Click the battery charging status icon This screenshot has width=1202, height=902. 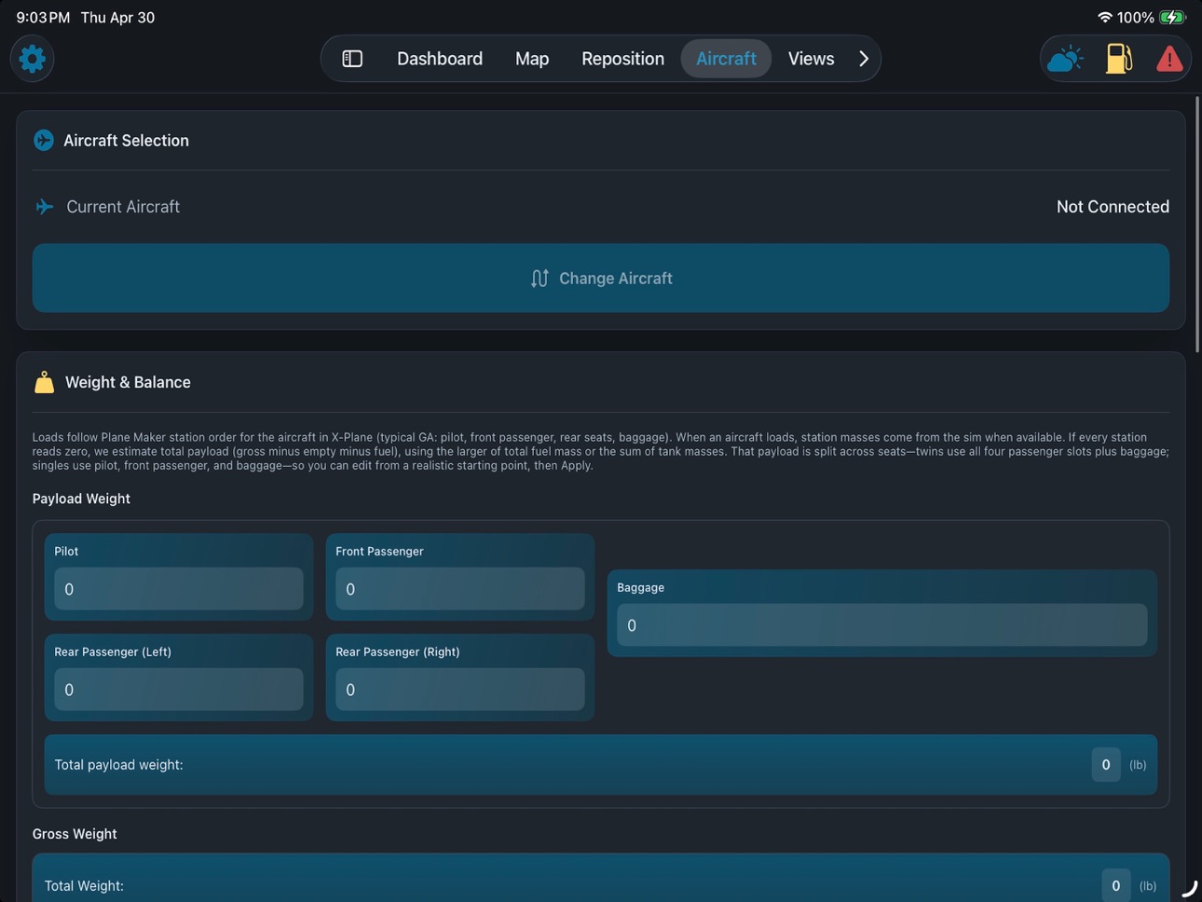coord(1172,17)
